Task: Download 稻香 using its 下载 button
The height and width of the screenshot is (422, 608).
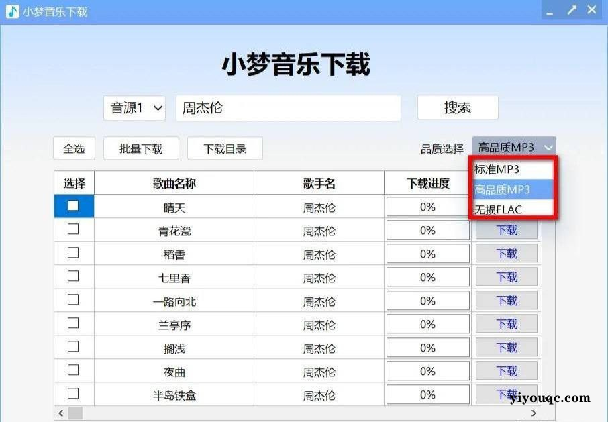Action: 507,253
